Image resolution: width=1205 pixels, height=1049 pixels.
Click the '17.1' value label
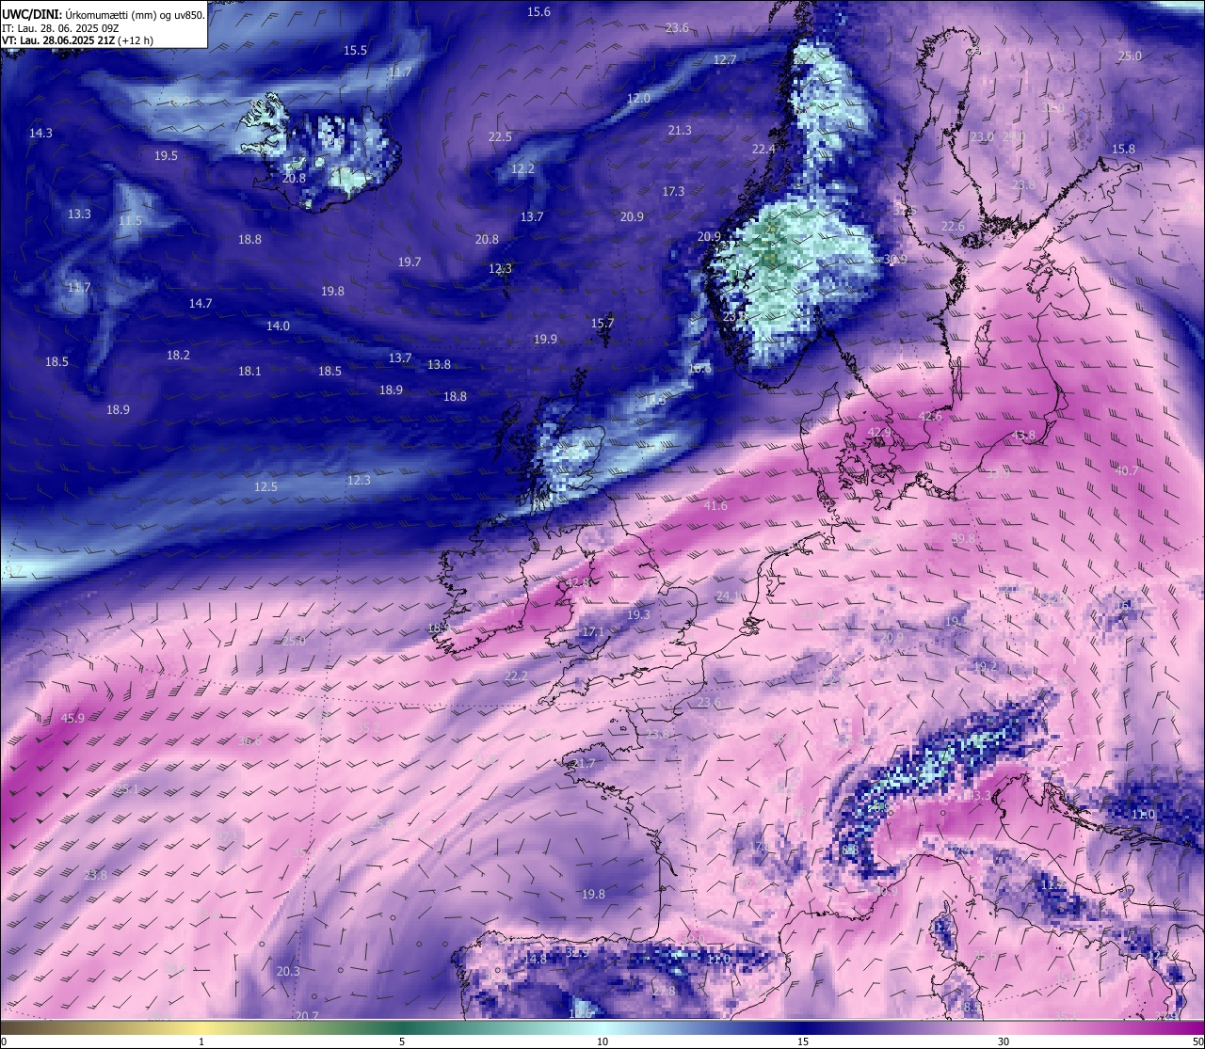coord(592,631)
